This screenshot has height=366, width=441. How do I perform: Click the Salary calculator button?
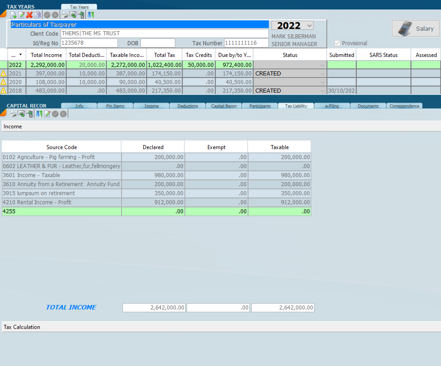pyautogui.click(x=415, y=28)
